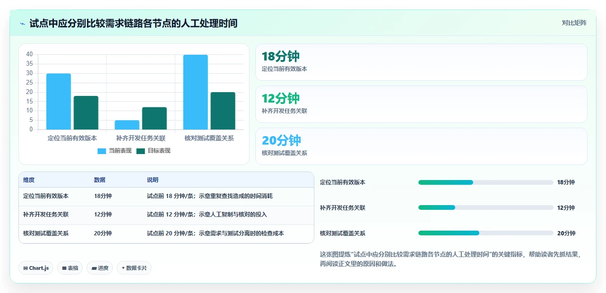Viewport: 606px width, 293px height.
Task: Click the light-blue bar for 核对测试覆盖关系
Action: click(196, 92)
